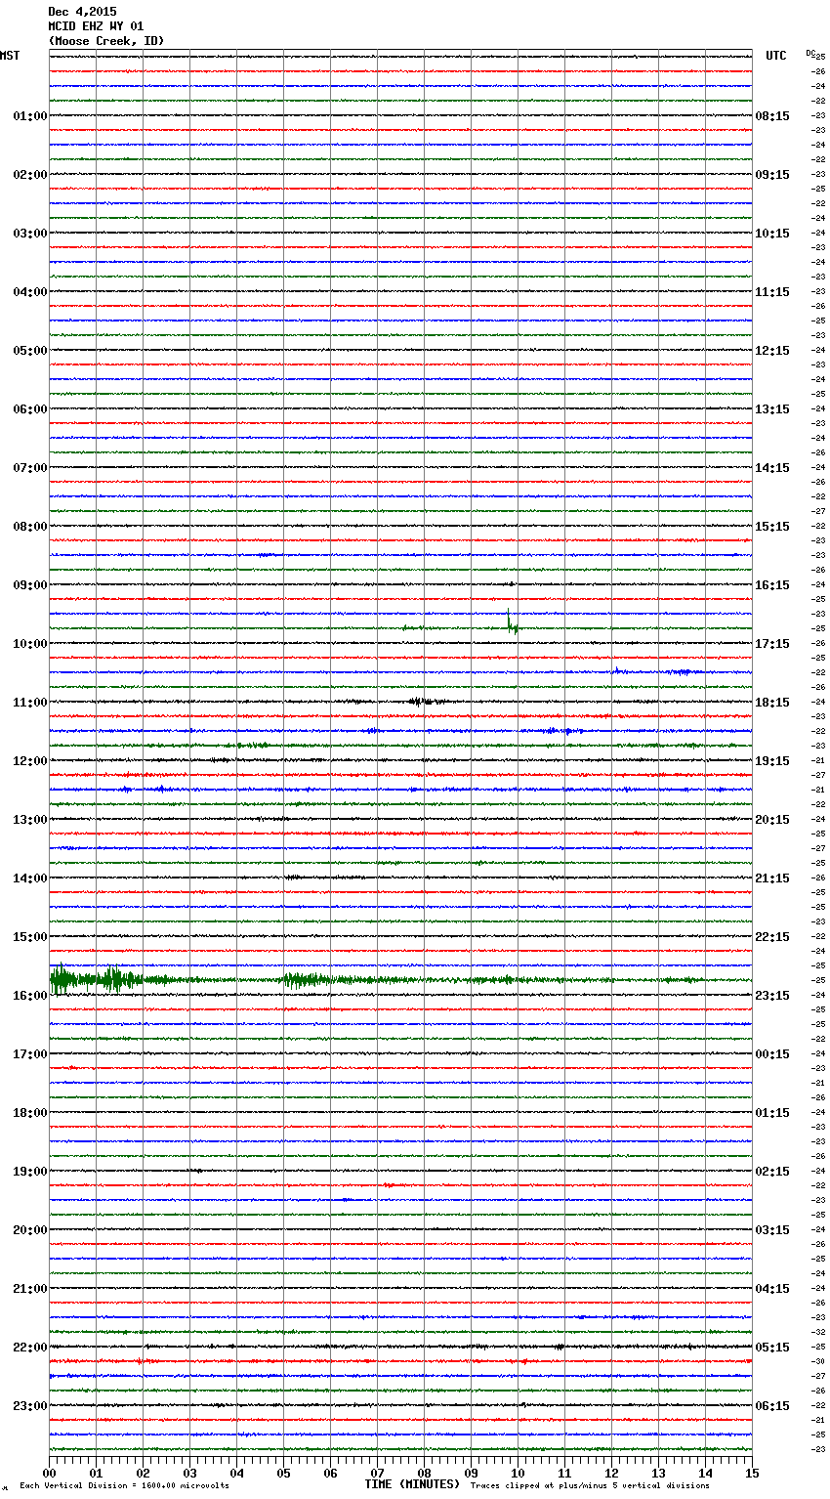Click the 23:00 MST hour label

30,1406
